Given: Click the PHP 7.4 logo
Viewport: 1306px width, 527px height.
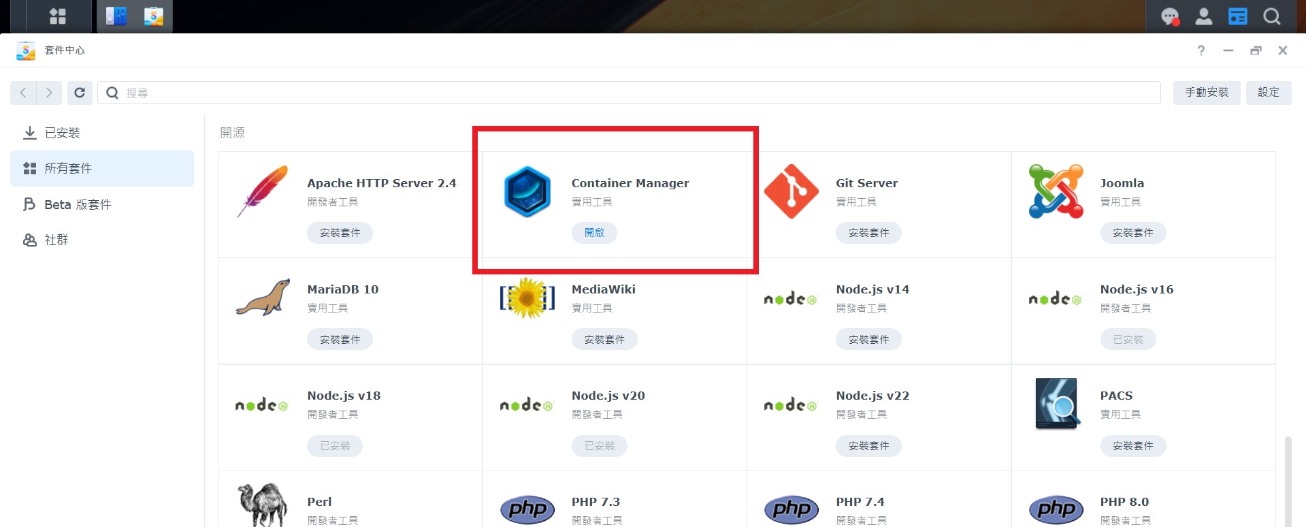Looking at the screenshot, I should [x=791, y=509].
